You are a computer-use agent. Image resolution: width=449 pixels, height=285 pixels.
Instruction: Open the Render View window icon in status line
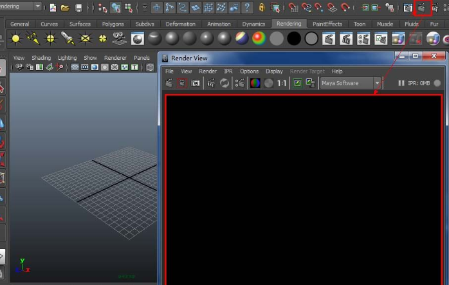coord(407,8)
